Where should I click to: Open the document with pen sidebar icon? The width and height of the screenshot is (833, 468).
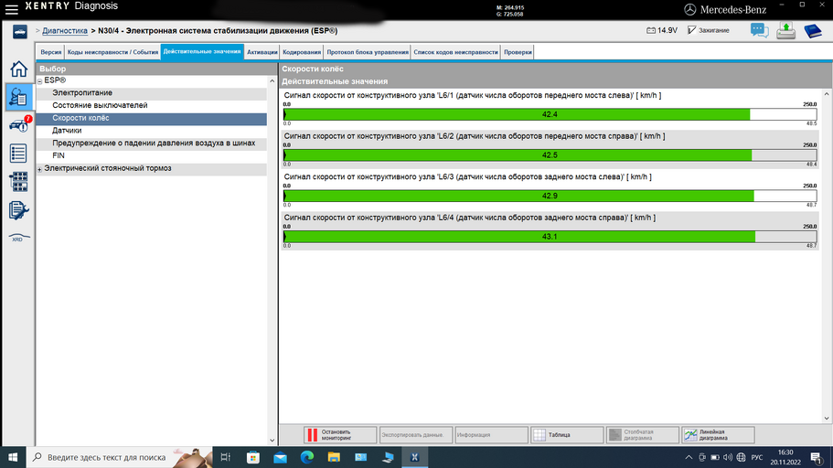(x=18, y=210)
